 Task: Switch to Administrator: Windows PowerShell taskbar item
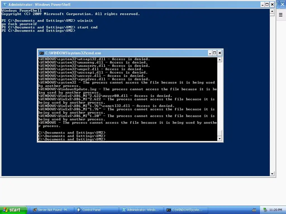141,210
